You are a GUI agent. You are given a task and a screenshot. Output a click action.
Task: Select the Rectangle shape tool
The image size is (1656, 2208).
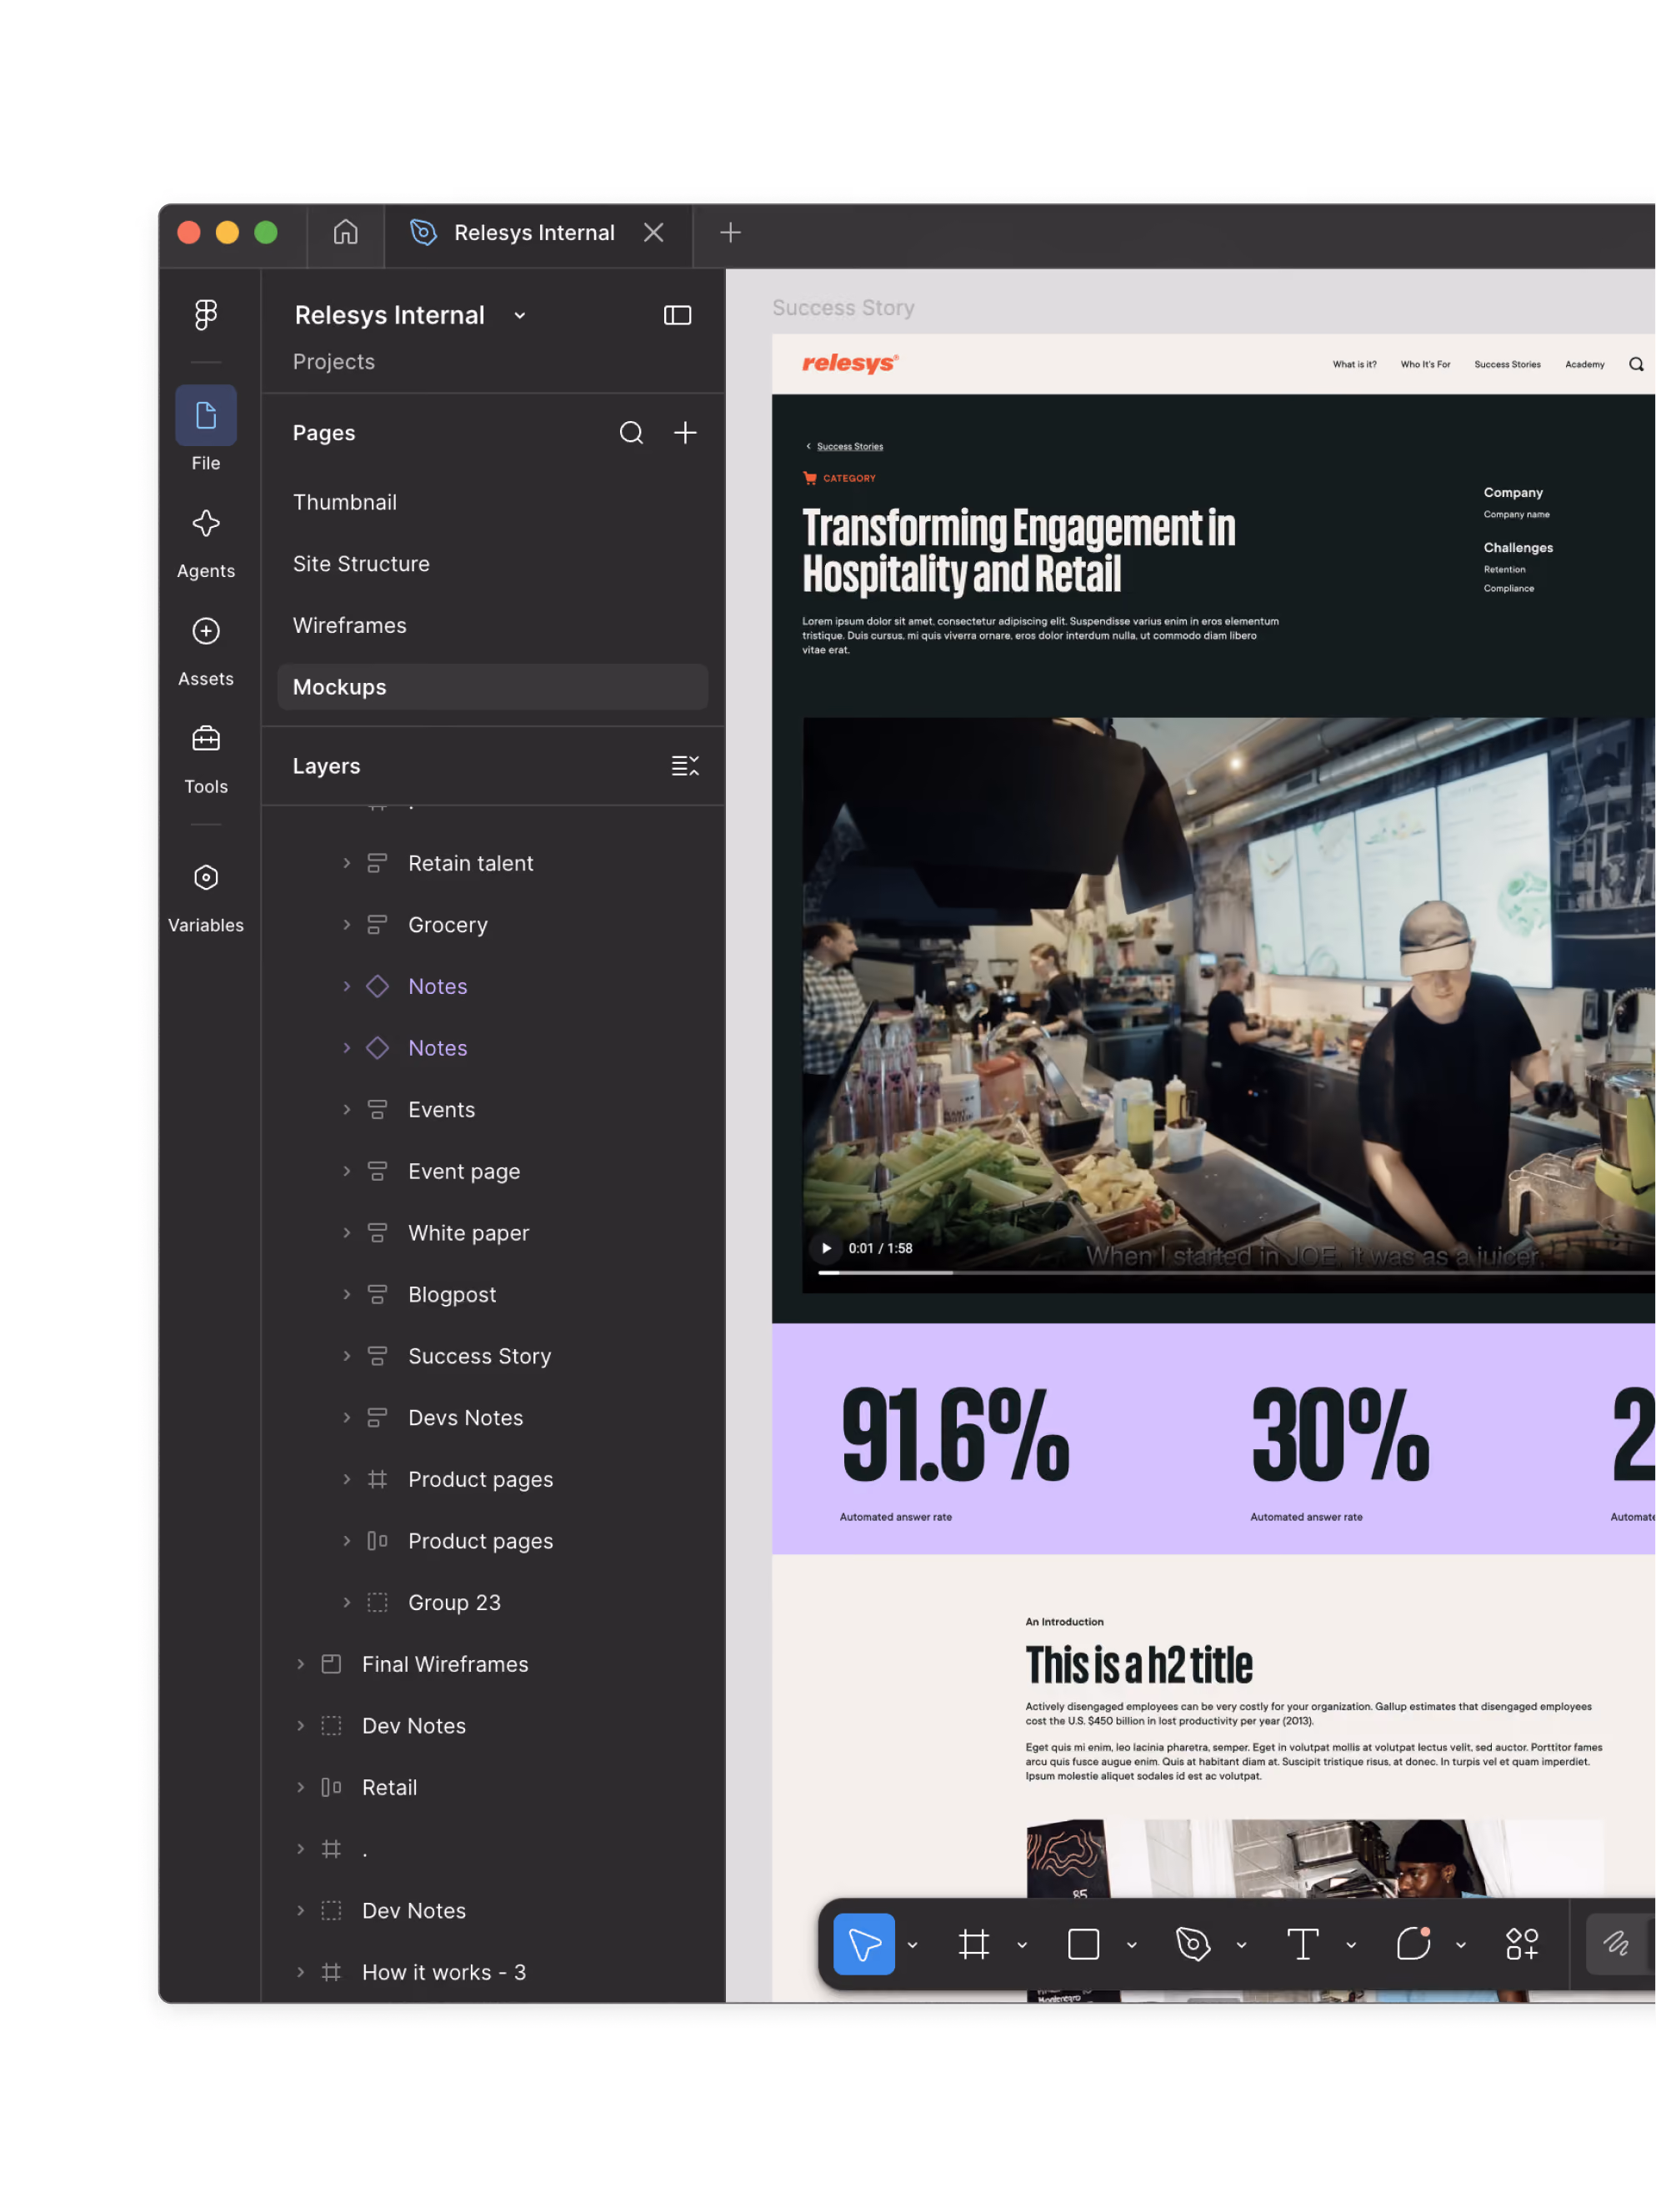1083,1945
